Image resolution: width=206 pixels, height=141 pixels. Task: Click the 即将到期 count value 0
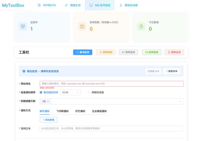91,29
